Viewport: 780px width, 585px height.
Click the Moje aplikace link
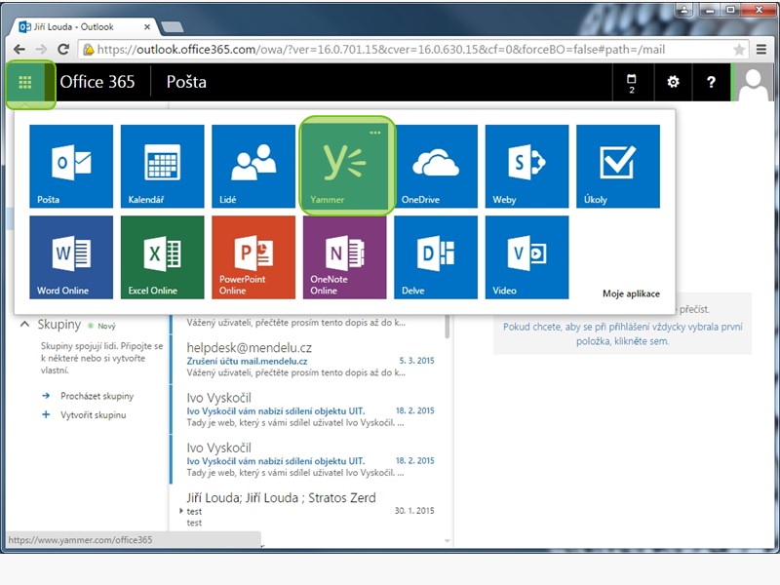(x=631, y=293)
